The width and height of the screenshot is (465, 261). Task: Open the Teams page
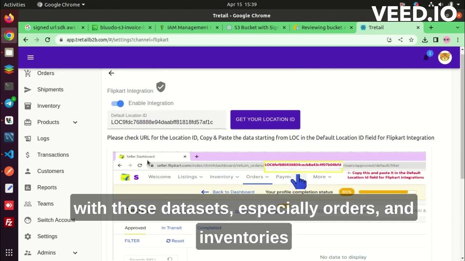click(x=45, y=204)
